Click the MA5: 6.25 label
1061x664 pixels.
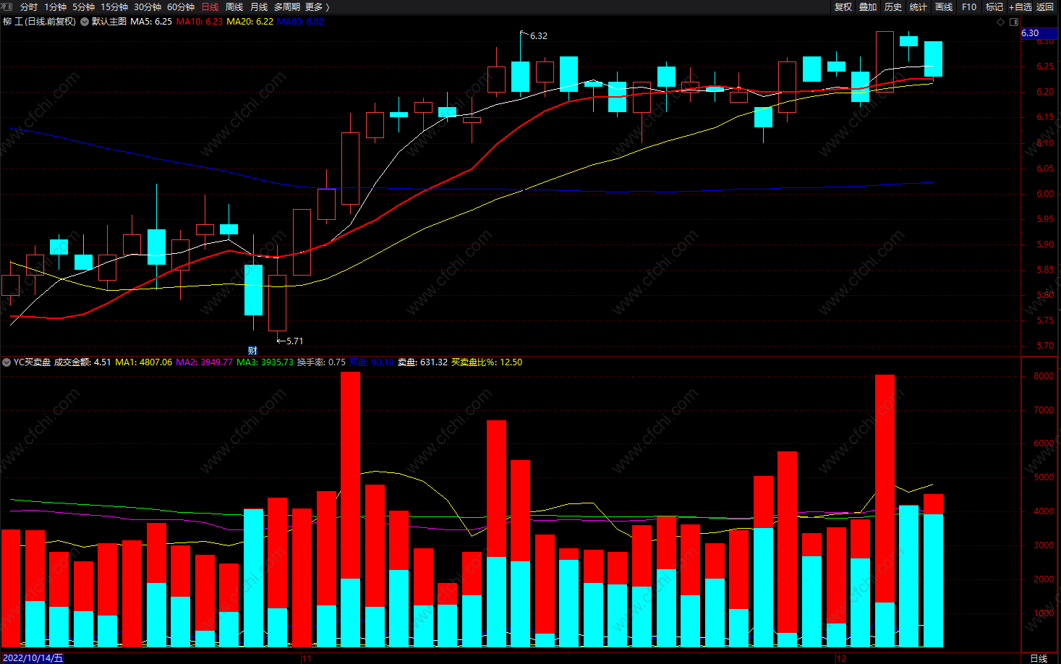point(151,22)
